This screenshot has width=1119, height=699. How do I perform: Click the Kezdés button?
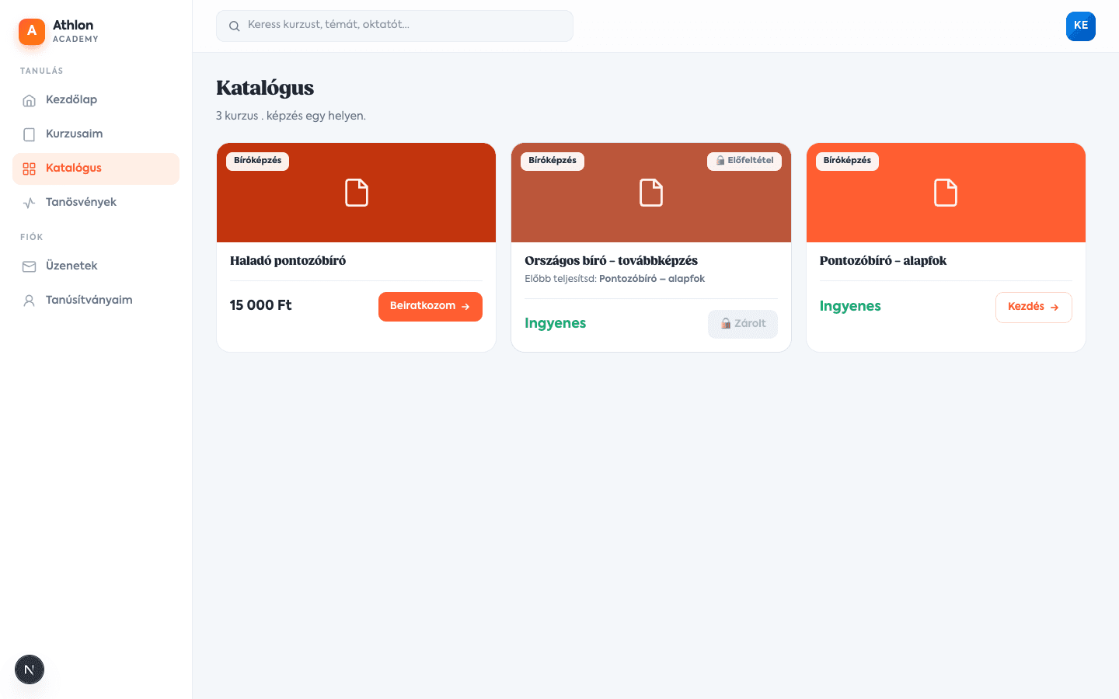point(1034,308)
